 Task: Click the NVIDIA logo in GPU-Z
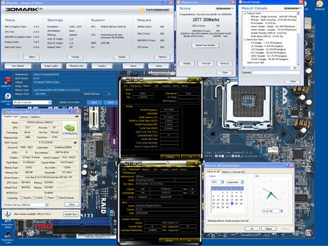[x=70, y=129]
